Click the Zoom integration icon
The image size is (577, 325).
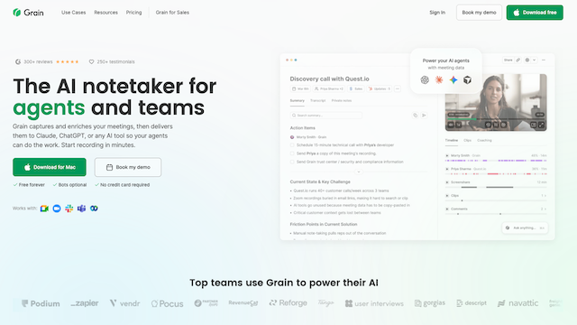click(57, 209)
